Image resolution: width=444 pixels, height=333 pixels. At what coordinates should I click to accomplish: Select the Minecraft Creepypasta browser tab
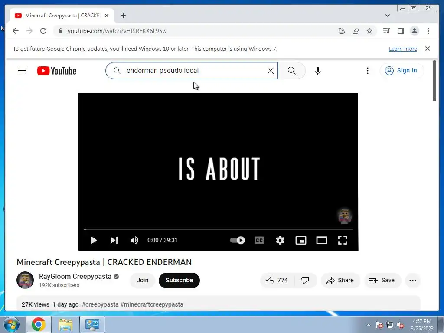coord(62,16)
